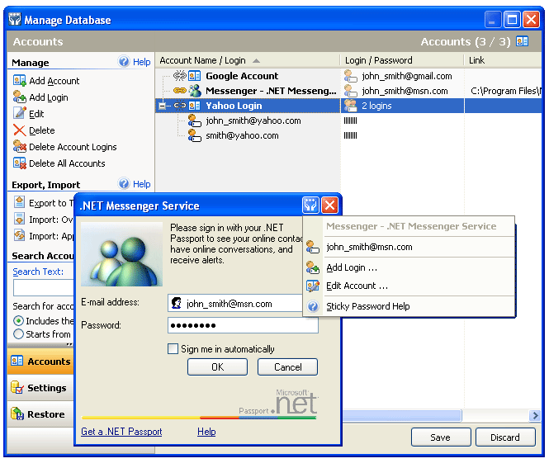This screenshot has width=549, height=468.
Task: Click the Edit pencil icon
Action: point(19,113)
